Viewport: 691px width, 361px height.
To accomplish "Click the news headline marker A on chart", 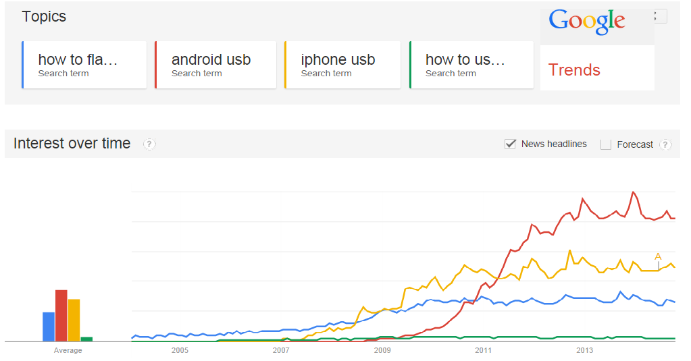I will click(x=658, y=256).
